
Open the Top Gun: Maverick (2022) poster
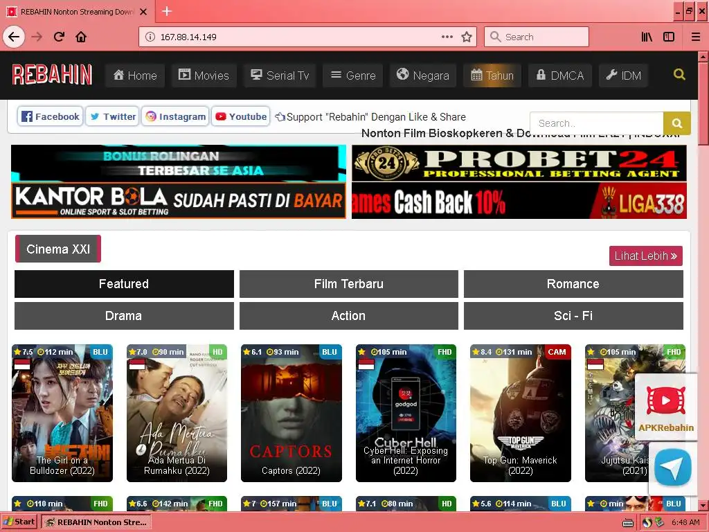(x=521, y=413)
